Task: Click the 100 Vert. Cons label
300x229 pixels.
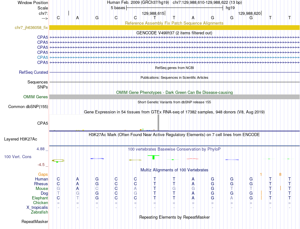Action: [18, 157]
